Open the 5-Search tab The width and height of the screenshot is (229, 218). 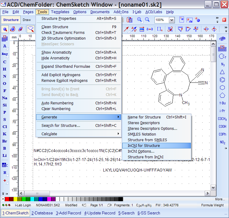click(x=126, y=213)
